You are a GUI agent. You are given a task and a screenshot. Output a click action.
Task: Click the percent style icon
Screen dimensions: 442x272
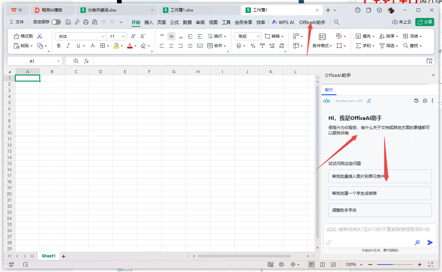[x=253, y=46]
